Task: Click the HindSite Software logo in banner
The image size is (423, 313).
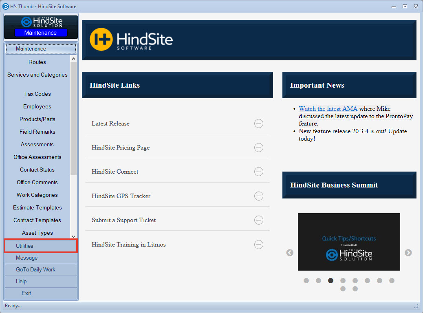Action: pyautogui.click(x=131, y=40)
